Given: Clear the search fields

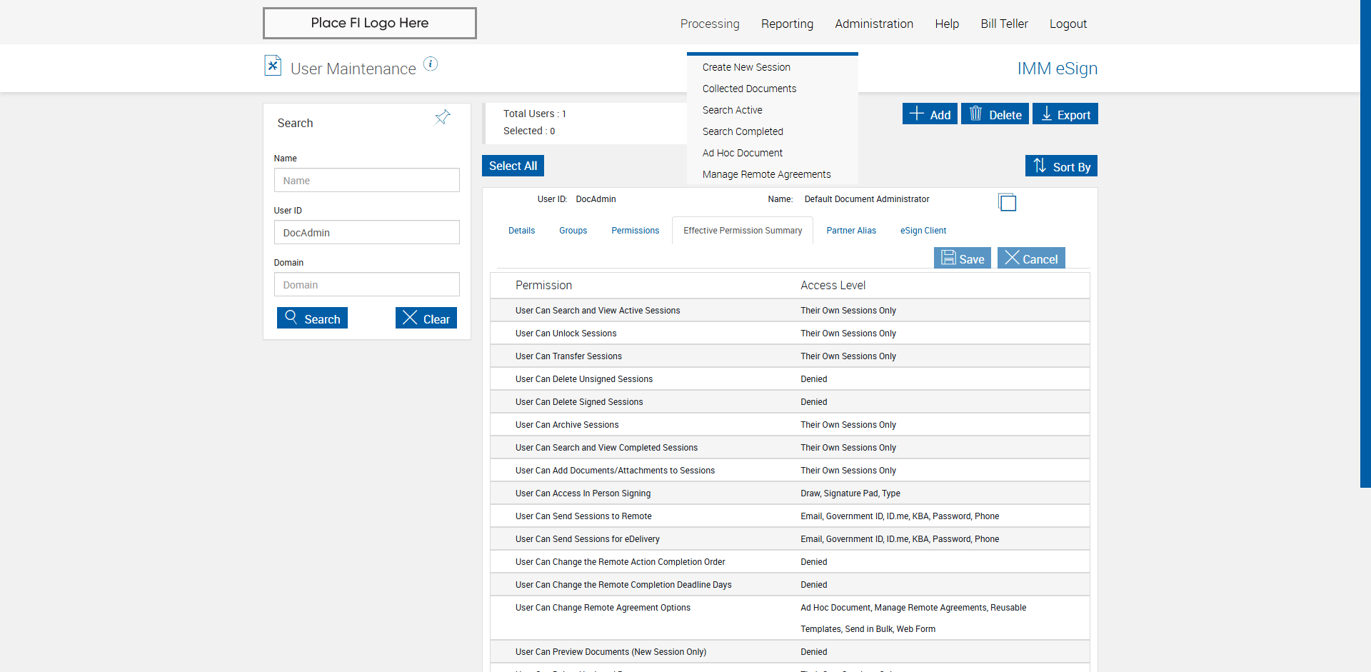Looking at the screenshot, I should pos(426,319).
